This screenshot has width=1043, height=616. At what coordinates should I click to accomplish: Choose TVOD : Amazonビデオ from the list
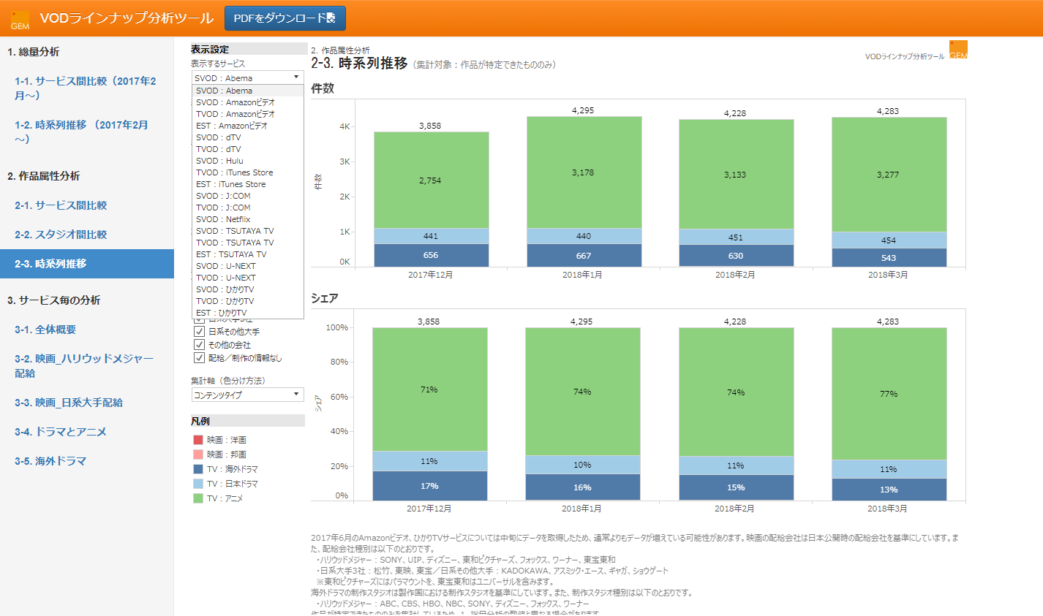pyautogui.click(x=248, y=114)
